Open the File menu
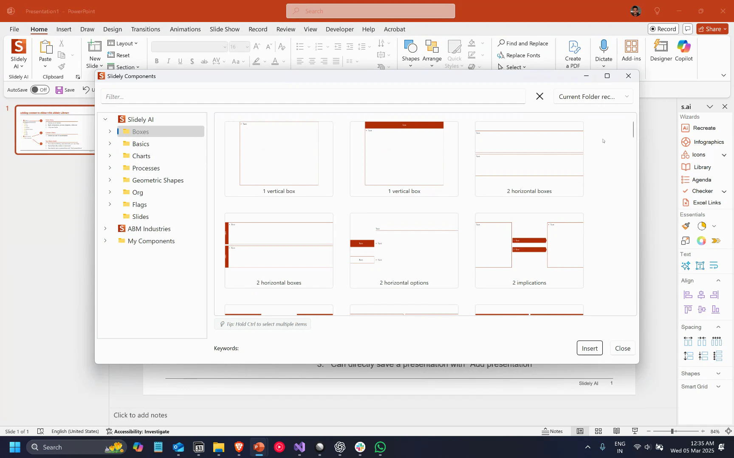This screenshot has height=458, width=734. pos(14,29)
